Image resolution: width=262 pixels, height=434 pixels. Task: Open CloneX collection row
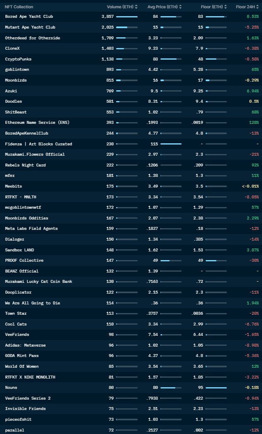click(x=131, y=48)
